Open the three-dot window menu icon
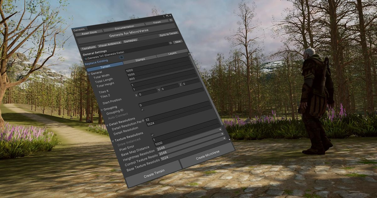Screen dimensions: 377x198 (164, 16)
